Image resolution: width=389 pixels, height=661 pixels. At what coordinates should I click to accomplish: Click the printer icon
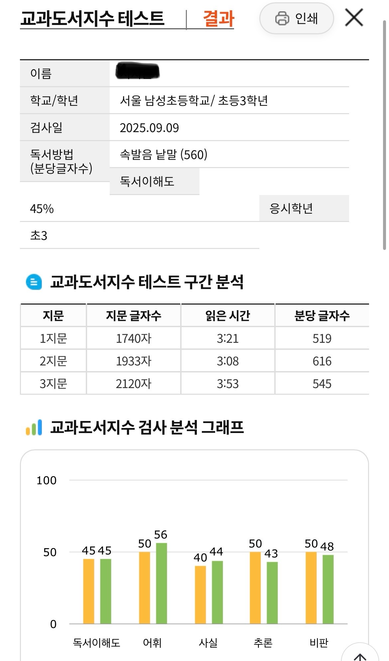(x=282, y=18)
